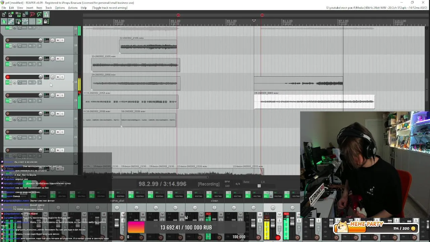Select media item 12-260302_2106.wav

coord(148,47)
